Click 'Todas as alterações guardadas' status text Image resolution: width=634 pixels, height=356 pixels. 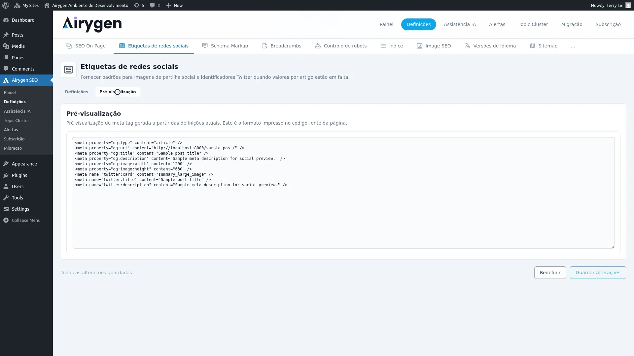(x=96, y=273)
